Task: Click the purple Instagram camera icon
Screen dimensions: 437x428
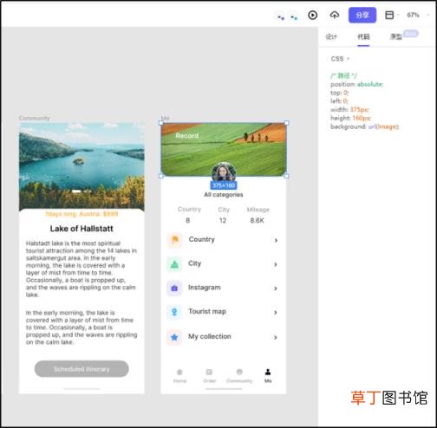Action: point(174,289)
